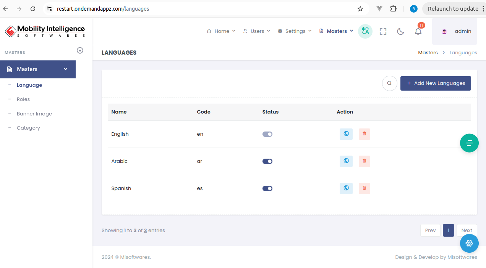
Task: Click the search magnifier icon
Action: [389, 83]
